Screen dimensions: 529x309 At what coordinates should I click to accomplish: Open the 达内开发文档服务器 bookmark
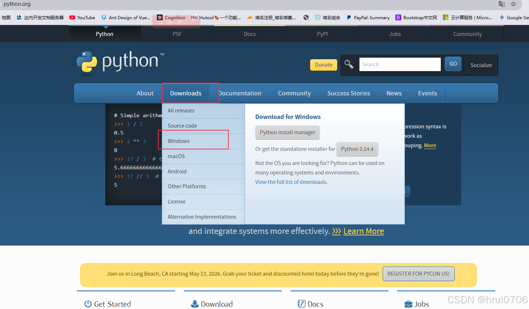tap(40, 17)
